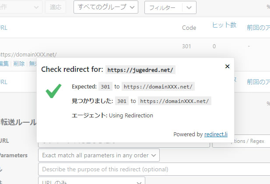Click the green checkmark success icon

(53, 91)
